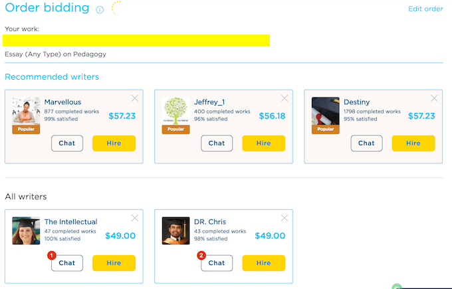Dismiss the Marvellous writer card
Image resolution: width=452 pixels, height=289 pixels.
135,98
